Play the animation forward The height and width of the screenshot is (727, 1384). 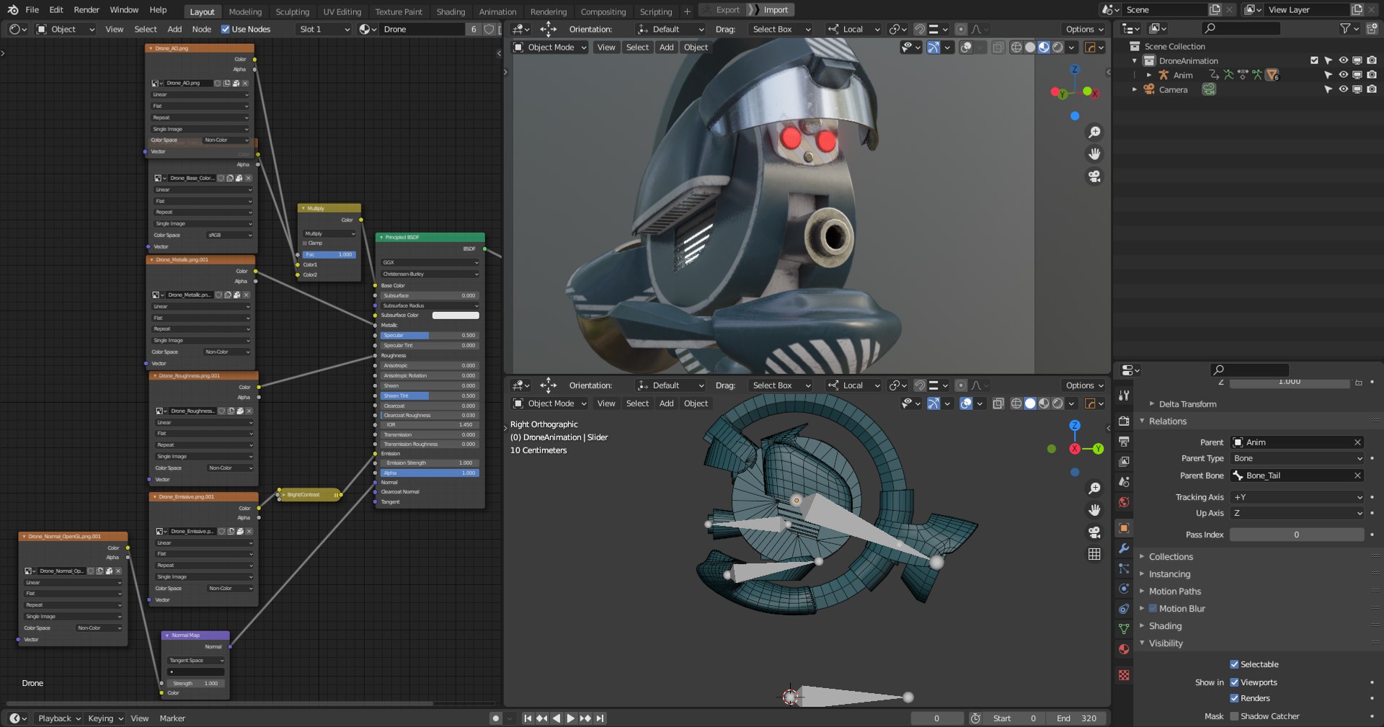click(571, 718)
